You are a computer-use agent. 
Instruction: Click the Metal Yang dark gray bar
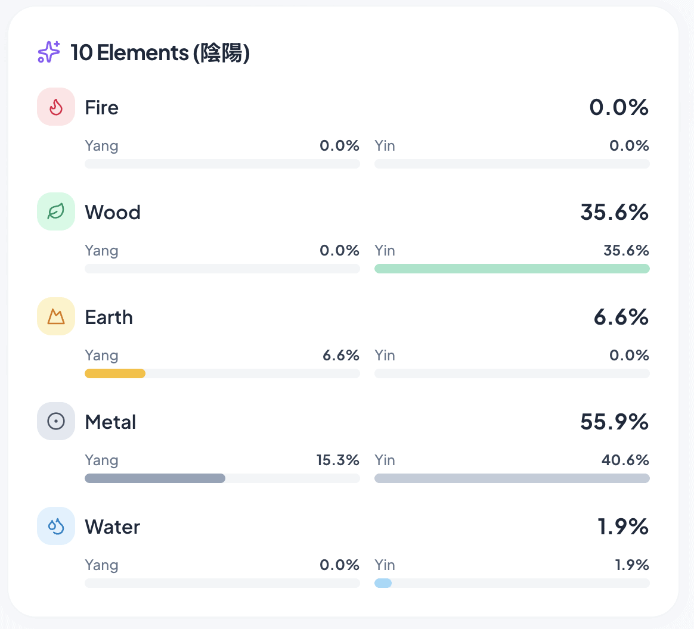tap(155, 478)
